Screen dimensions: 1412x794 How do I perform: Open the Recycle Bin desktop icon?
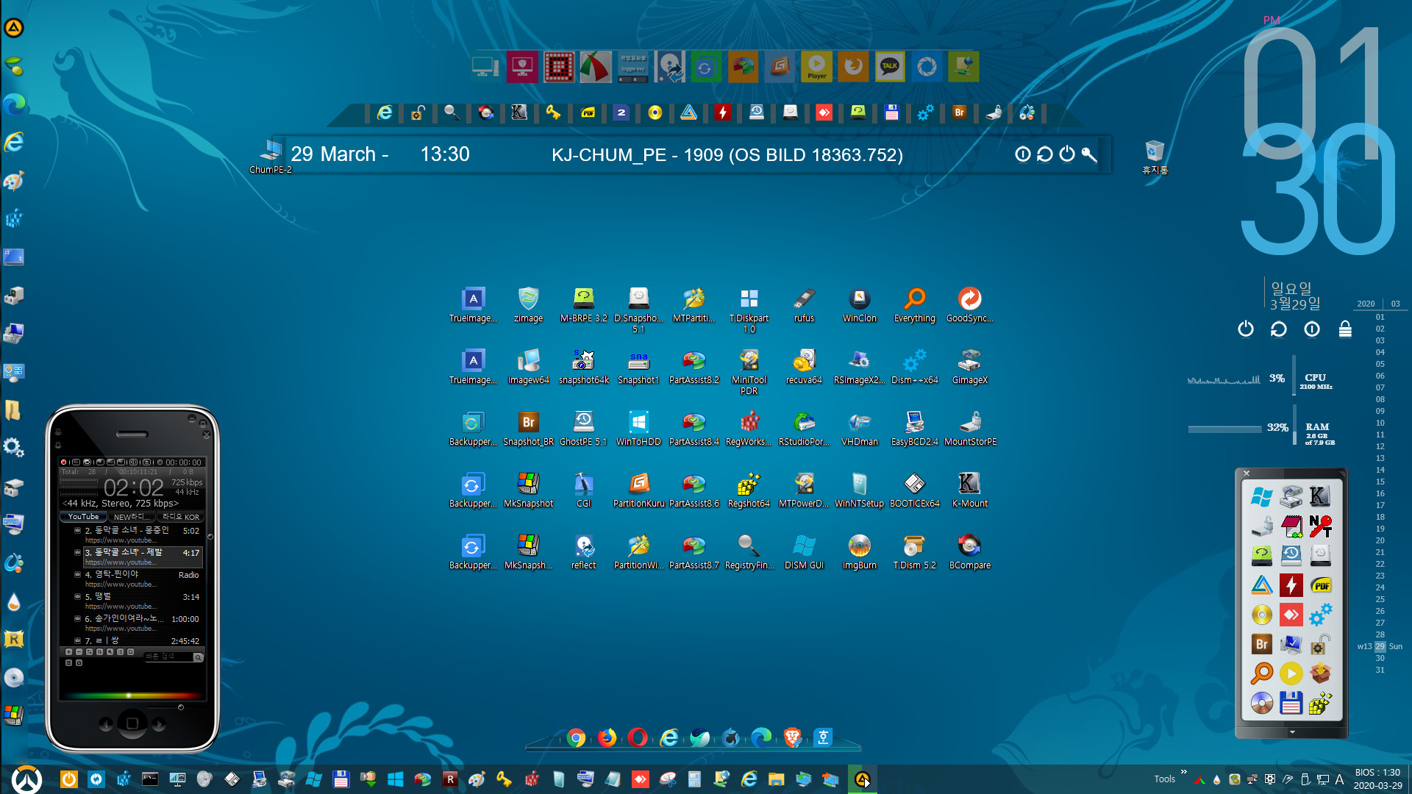click(1155, 157)
